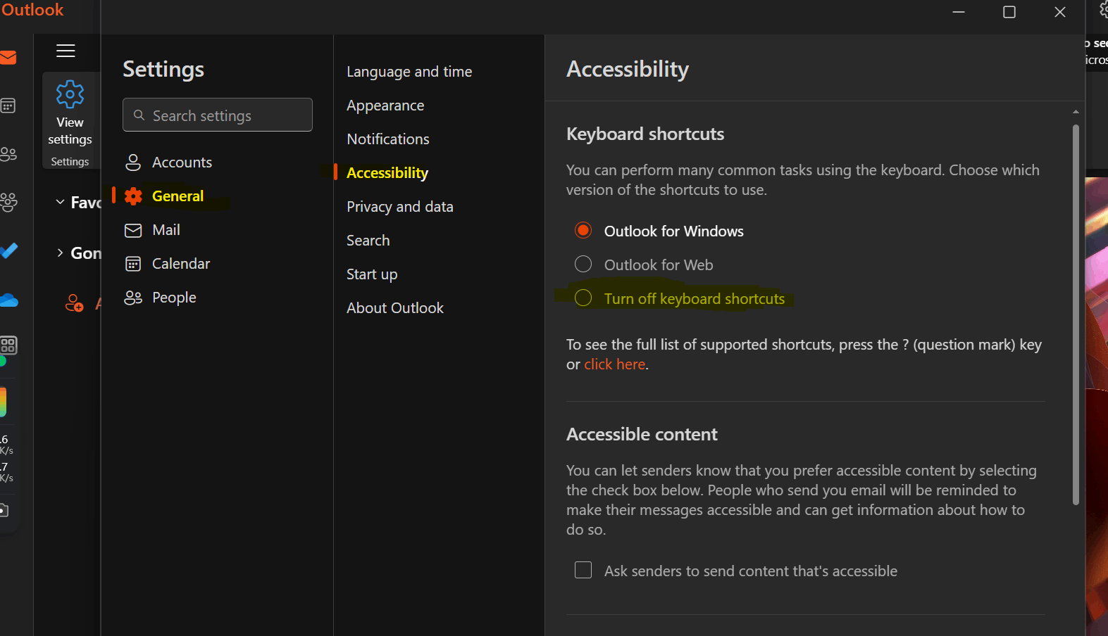Viewport: 1108px width, 636px height.
Task: Open the Notifications settings page
Action: [x=387, y=139]
